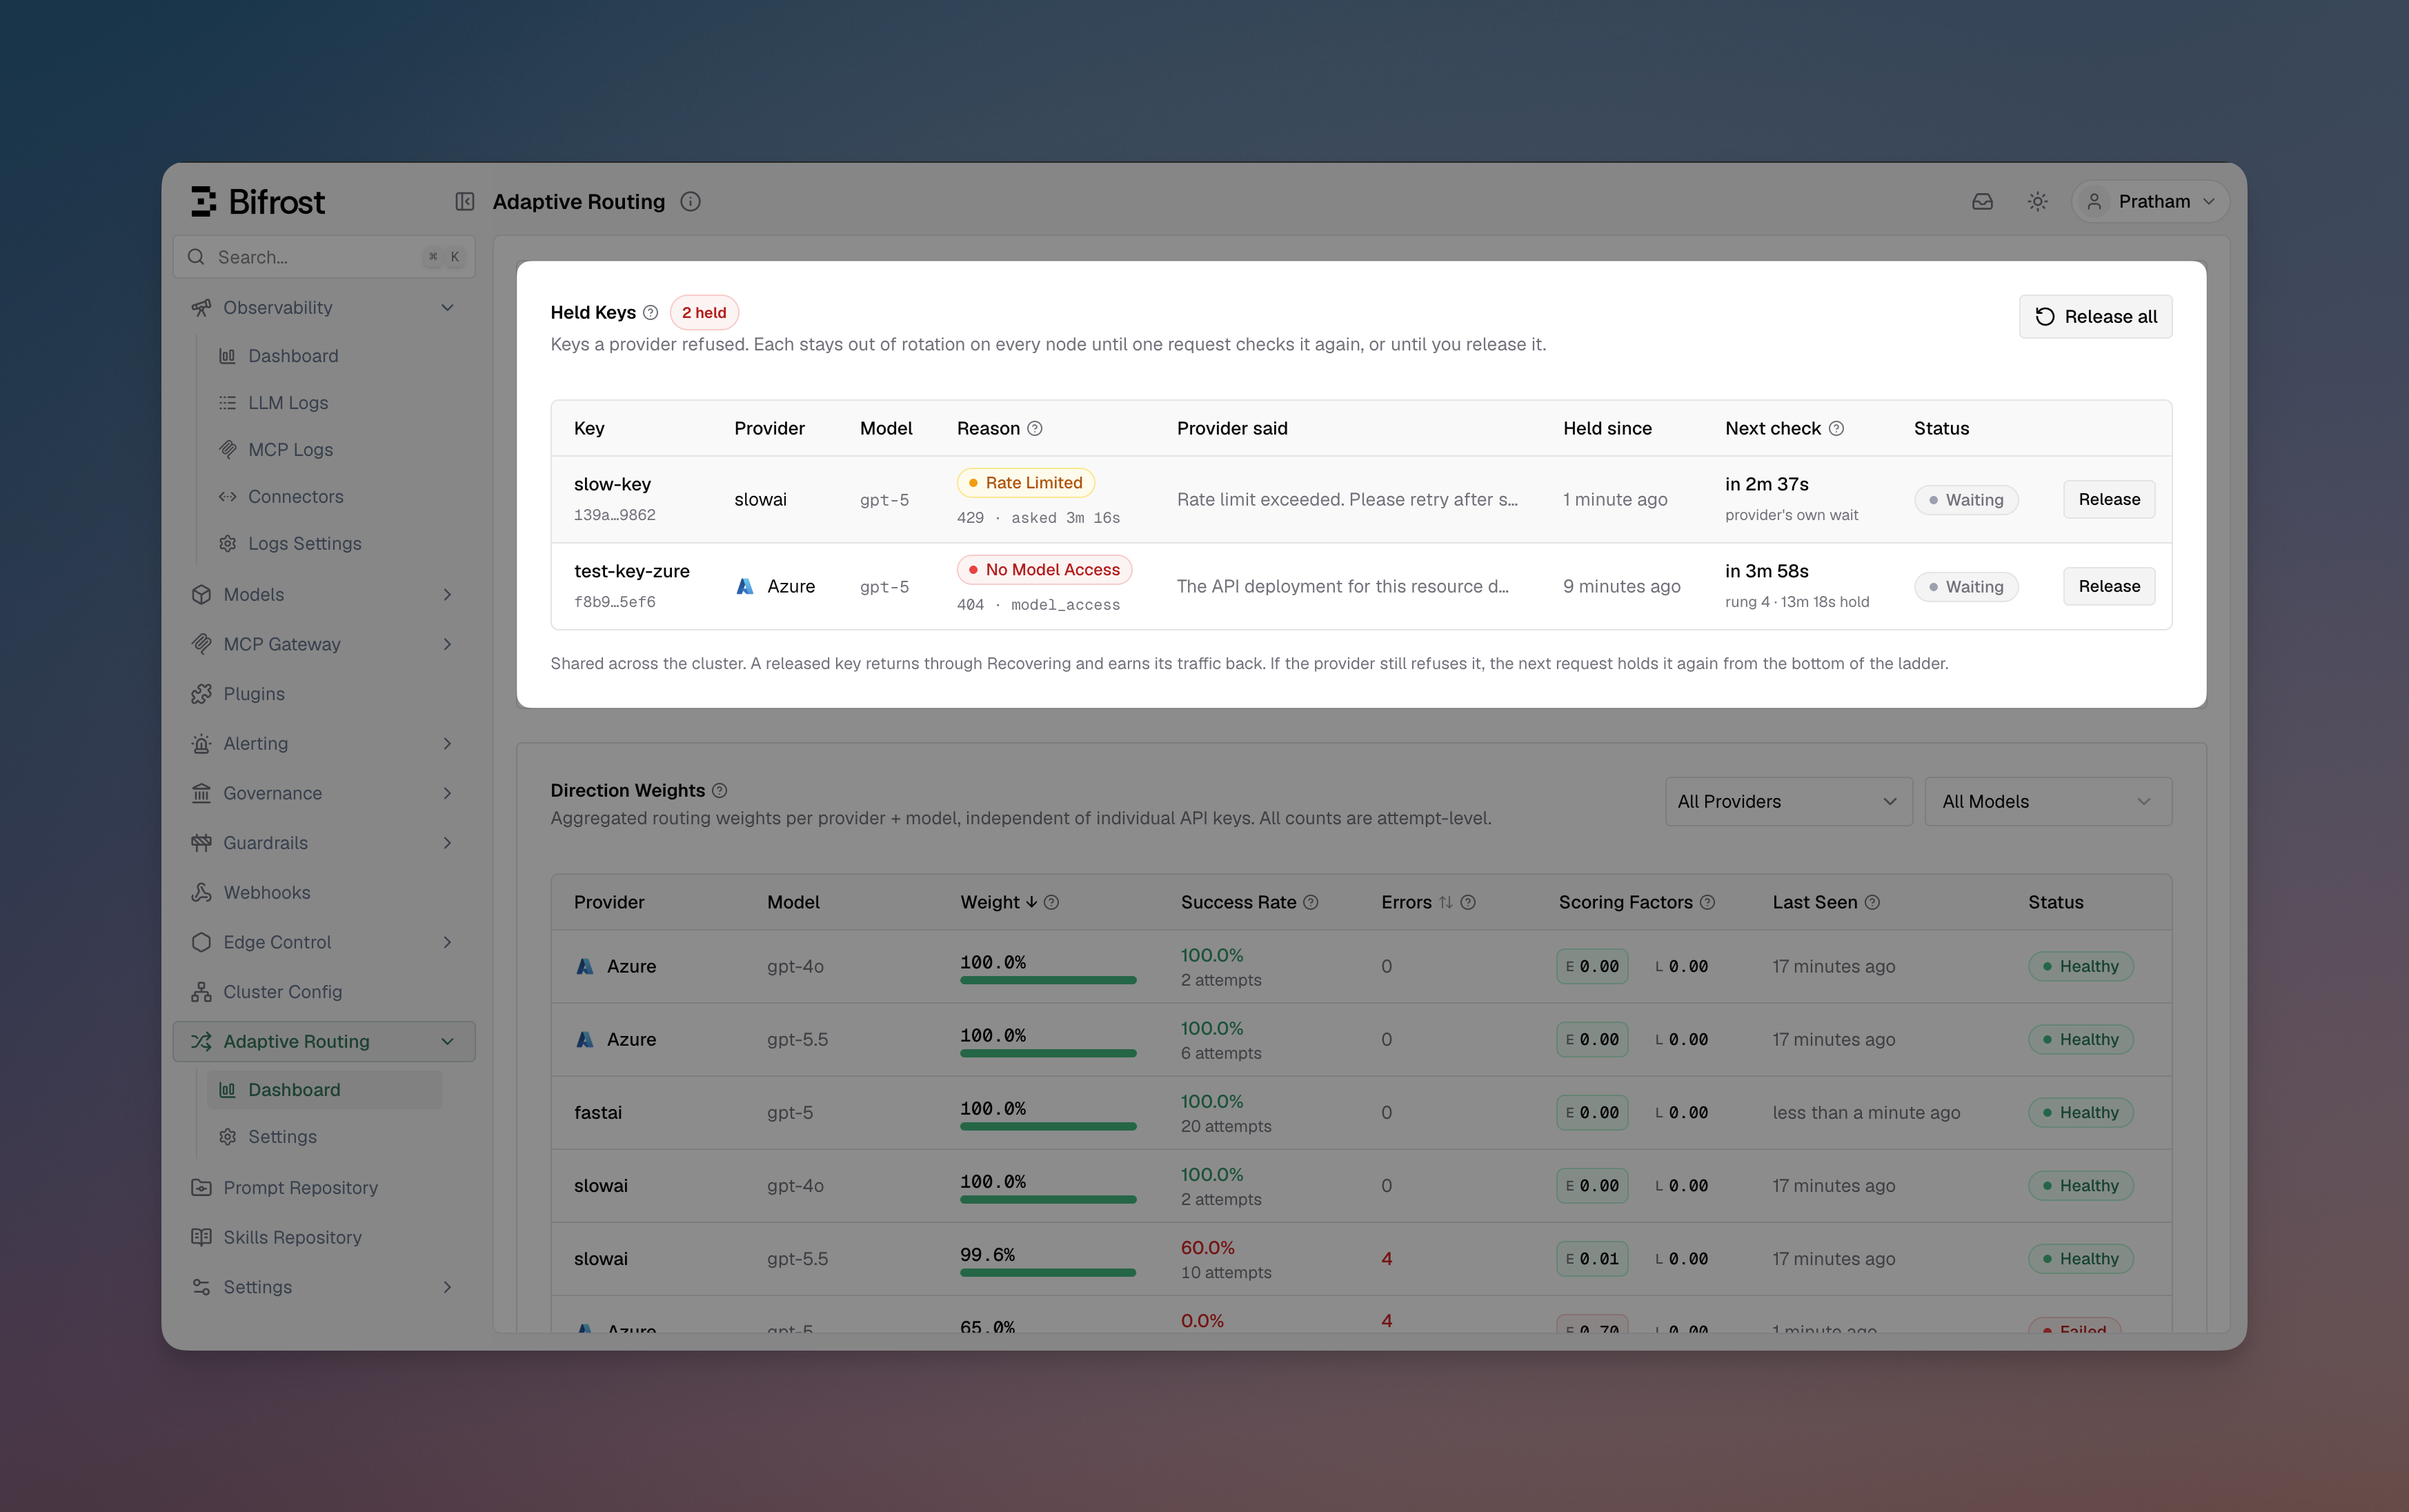Click the Prompt Repository folder icon

[201, 1188]
